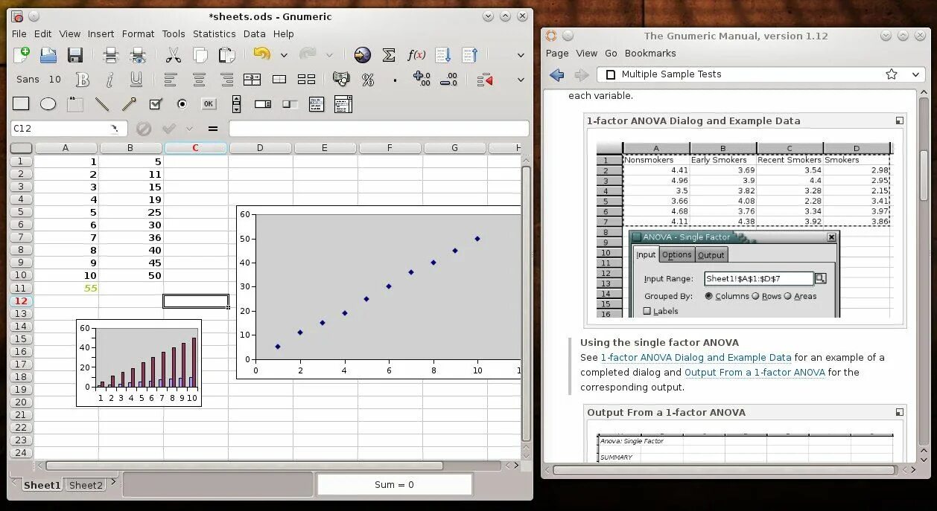The width and height of the screenshot is (937, 511).
Task: Open the manual's Multiple Sample Tests location dropdown
Action: [916, 74]
